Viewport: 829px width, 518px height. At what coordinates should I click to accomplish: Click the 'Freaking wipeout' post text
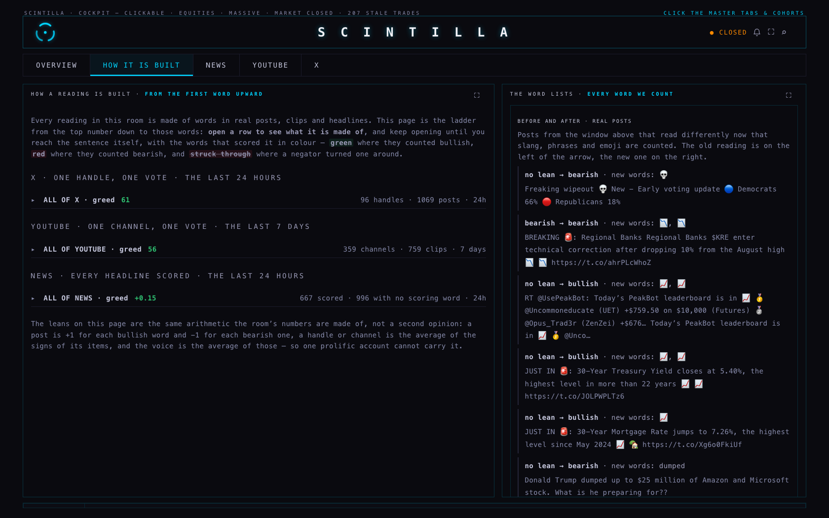pyautogui.click(x=650, y=195)
